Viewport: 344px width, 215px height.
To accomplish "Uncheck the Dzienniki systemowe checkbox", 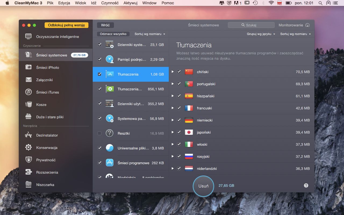I will 99,45.
